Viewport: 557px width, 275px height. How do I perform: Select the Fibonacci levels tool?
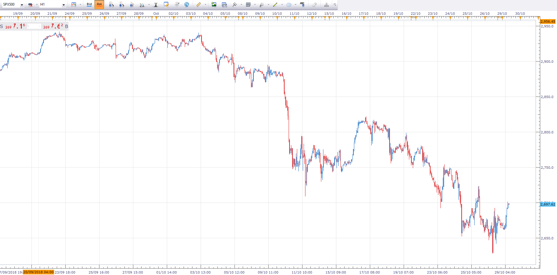coord(248,5)
